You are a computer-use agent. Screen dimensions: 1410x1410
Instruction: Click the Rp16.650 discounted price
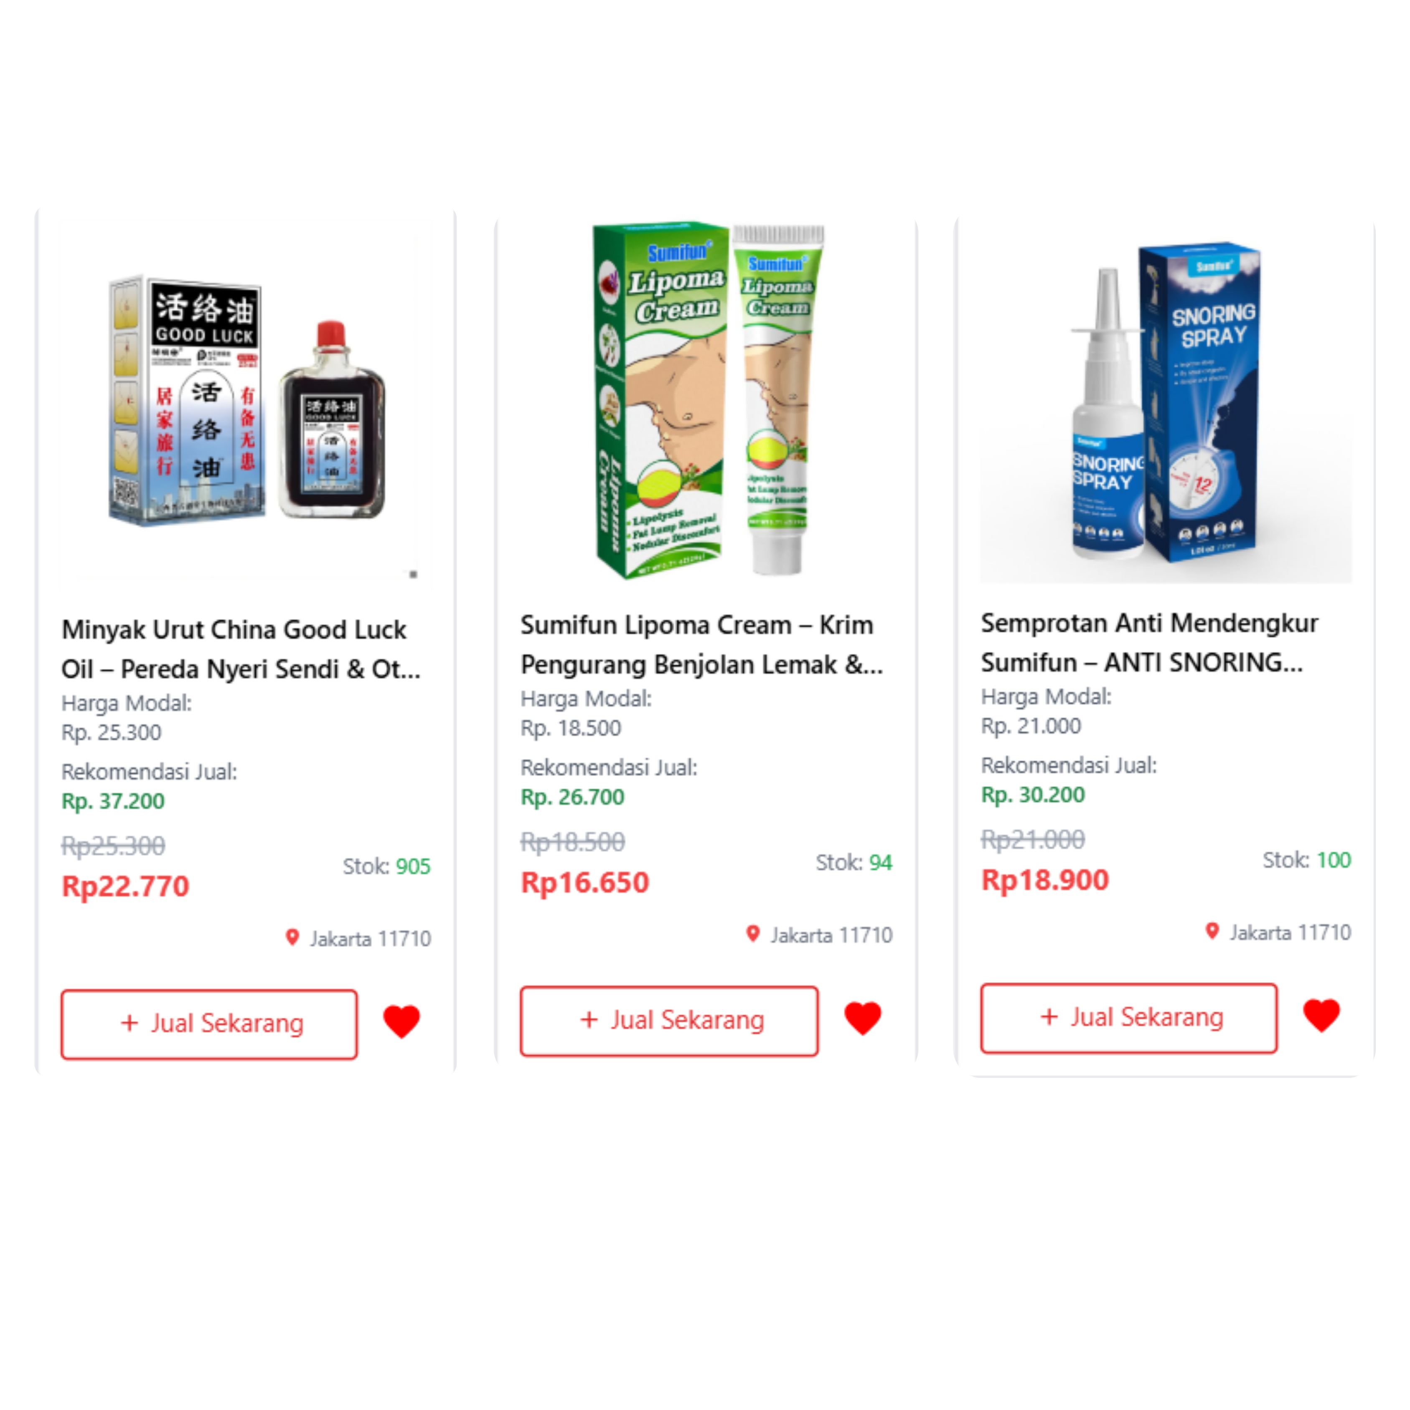[x=584, y=882]
